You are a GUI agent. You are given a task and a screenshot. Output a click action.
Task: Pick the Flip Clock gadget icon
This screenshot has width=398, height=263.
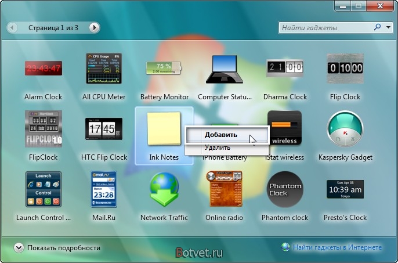[x=345, y=69]
